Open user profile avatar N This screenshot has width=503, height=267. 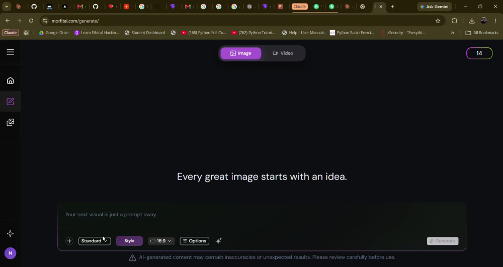[x=10, y=253]
